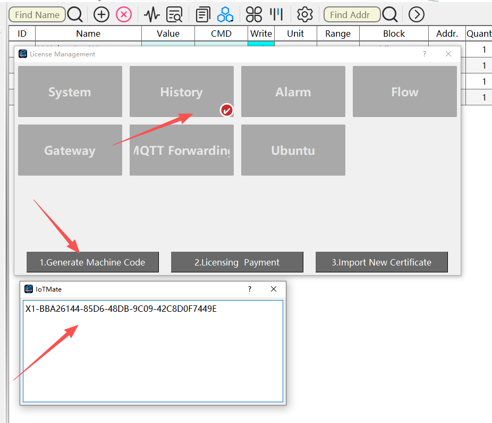This screenshot has height=423, width=492.
Task: Select the MQTT Forwarding license tile
Action: tap(182, 150)
